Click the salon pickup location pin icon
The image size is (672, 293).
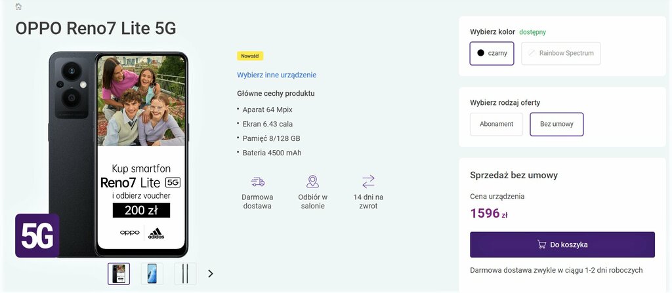pos(313,182)
